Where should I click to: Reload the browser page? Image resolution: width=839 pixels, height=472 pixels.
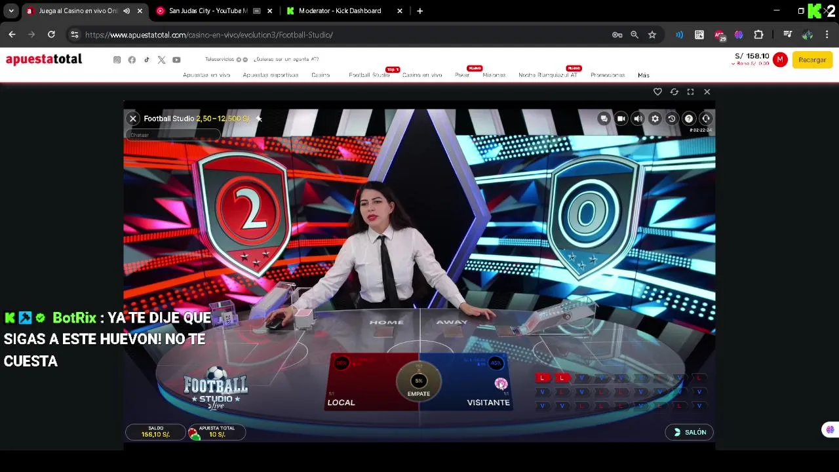pyautogui.click(x=51, y=35)
